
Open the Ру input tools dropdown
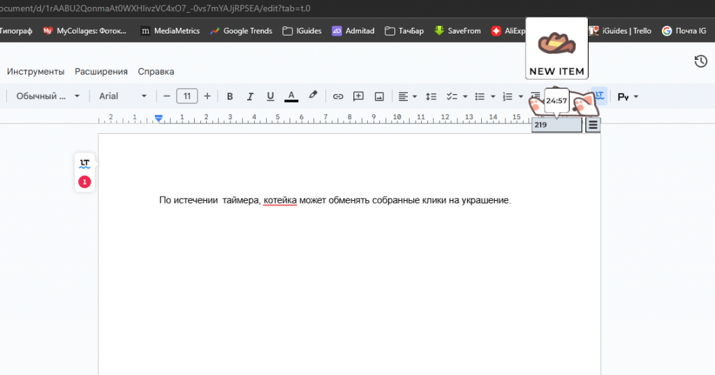point(628,96)
